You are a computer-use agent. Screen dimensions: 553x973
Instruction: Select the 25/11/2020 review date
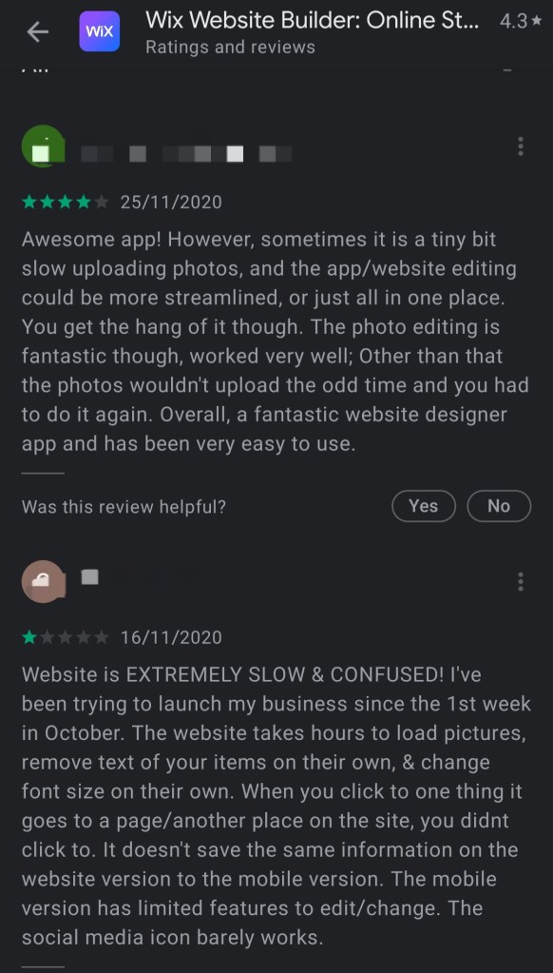click(170, 203)
